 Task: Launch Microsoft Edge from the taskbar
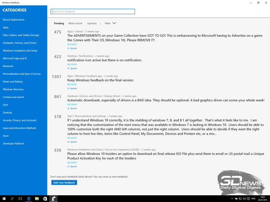point(29,199)
